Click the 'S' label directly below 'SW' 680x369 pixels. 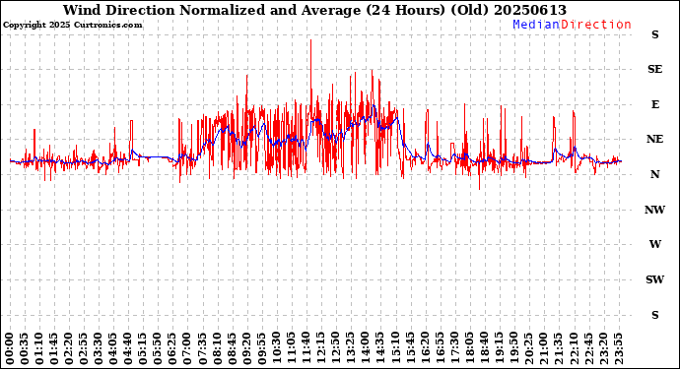coord(654,315)
